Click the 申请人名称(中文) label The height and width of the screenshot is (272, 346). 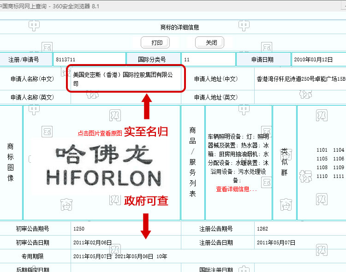coord(32,79)
